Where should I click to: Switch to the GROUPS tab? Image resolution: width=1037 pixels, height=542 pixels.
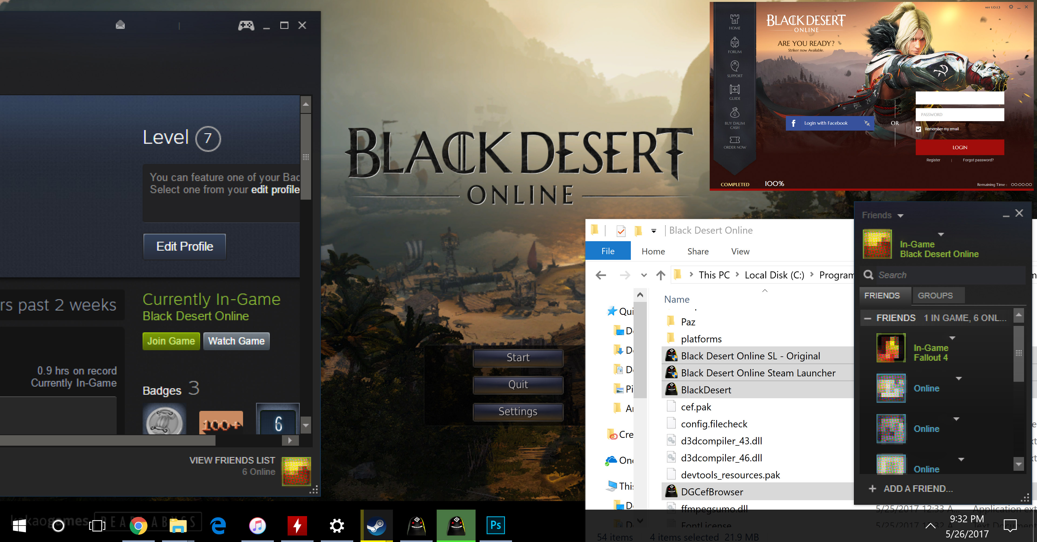tap(935, 295)
